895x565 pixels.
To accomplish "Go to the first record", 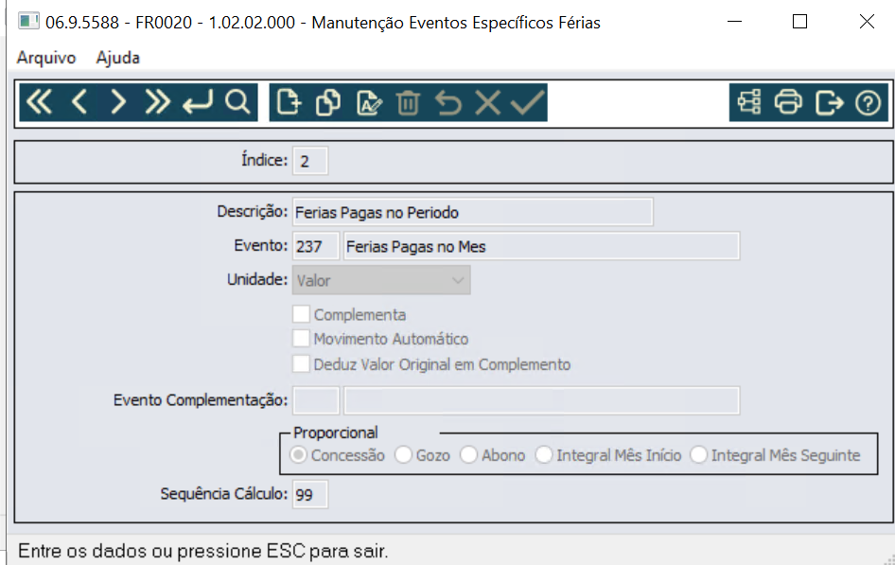I will click(40, 103).
